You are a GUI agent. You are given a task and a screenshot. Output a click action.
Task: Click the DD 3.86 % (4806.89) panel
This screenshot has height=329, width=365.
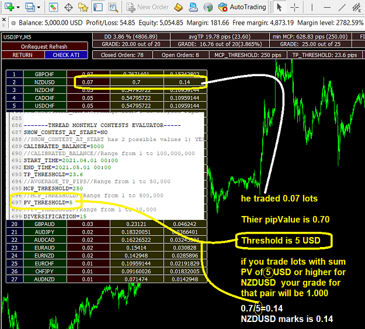click(131, 36)
